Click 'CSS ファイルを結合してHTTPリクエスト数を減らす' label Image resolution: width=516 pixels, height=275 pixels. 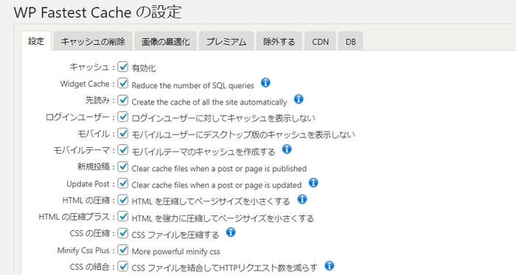[224, 268]
